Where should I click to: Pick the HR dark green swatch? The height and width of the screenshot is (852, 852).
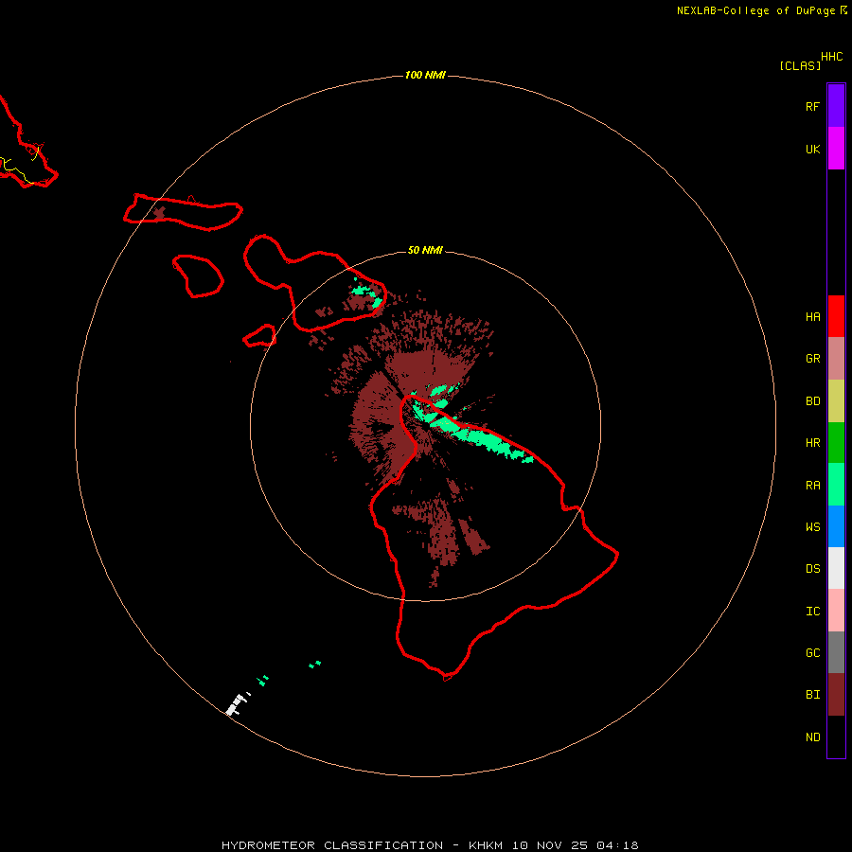pyautogui.click(x=836, y=443)
